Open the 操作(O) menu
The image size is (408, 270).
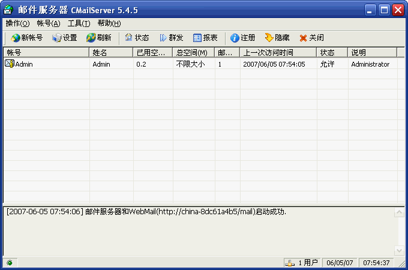coord(17,23)
